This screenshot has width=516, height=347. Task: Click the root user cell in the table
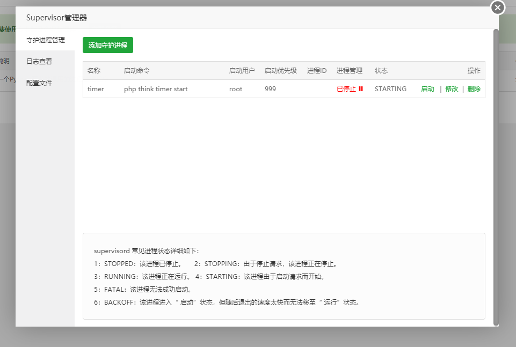point(235,88)
